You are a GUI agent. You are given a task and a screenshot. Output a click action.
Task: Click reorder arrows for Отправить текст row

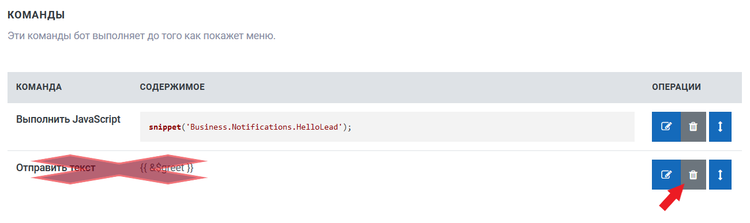tap(720, 175)
